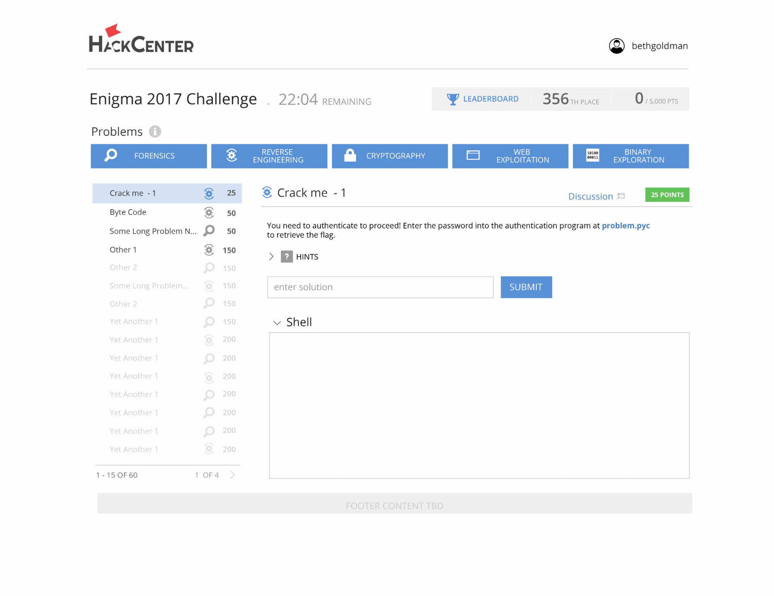This screenshot has height=596, width=774.
Task: Focus the enter solution input field
Action: click(380, 287)
